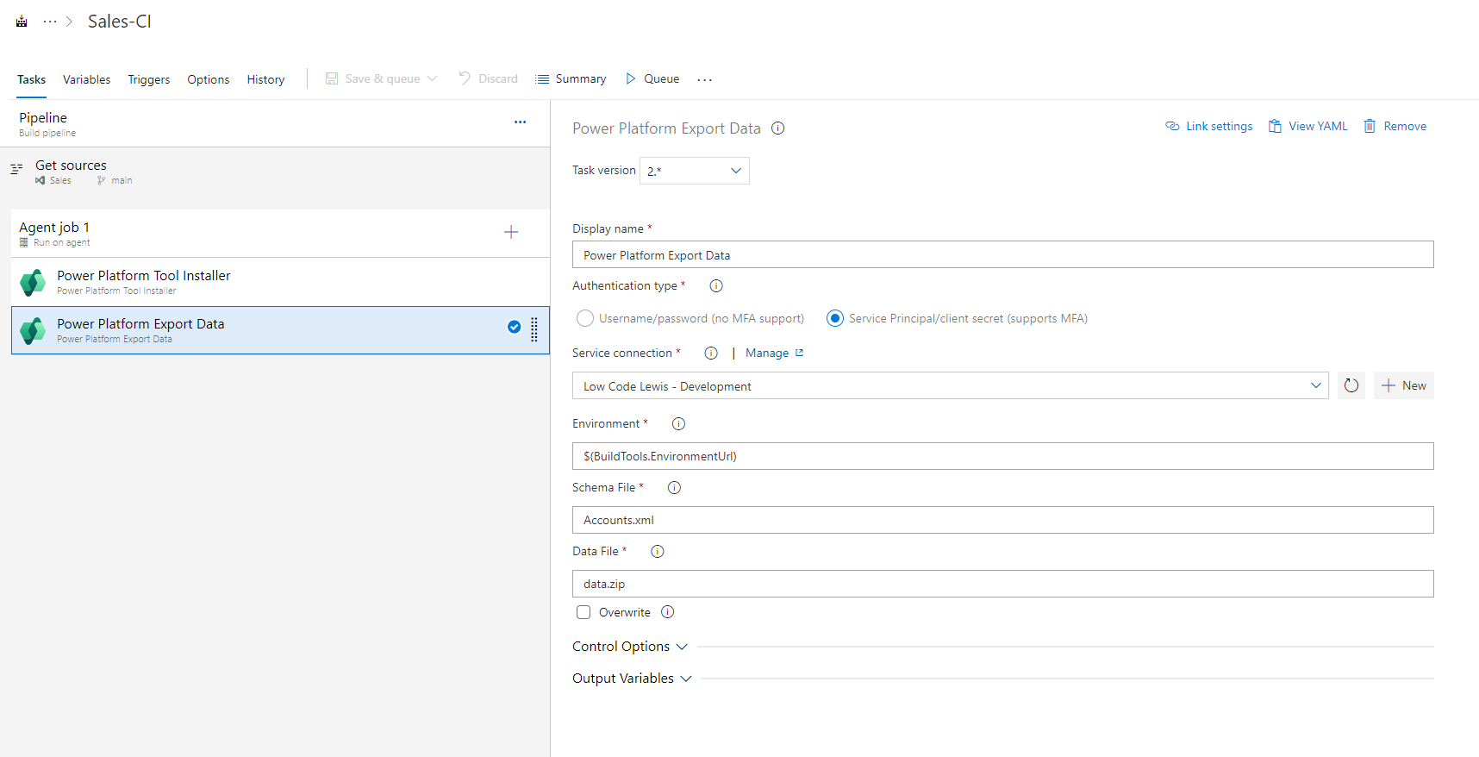Screen dimensions: 1479x757
Task: Click the Discard button
Action: pyautogui.click(x=489, y=78)
